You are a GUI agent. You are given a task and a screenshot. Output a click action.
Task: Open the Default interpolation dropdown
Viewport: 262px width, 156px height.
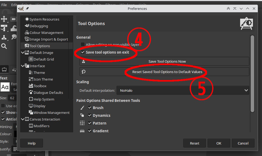pos(183,90)
